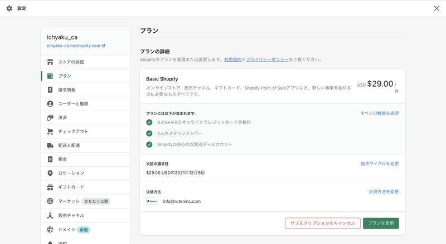Click the プランの詳細 heading
Viewport: 446px width, 244px height.
click(155, 51)
